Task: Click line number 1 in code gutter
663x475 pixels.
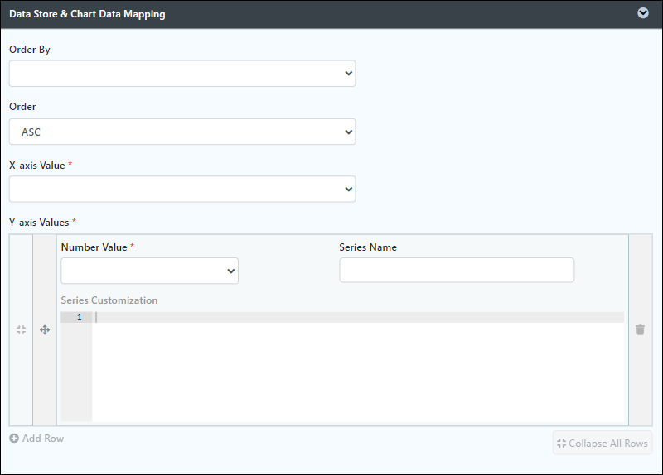Action: click(x=79, y=318)
